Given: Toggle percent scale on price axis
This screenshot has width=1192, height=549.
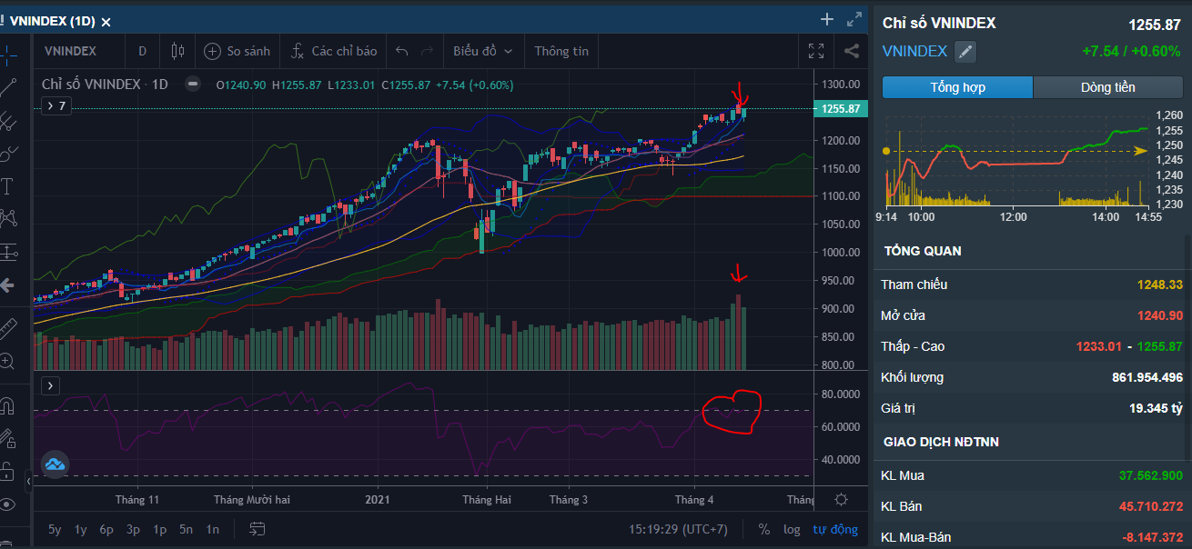Looking at the screenshot, I should click(764, 529).
